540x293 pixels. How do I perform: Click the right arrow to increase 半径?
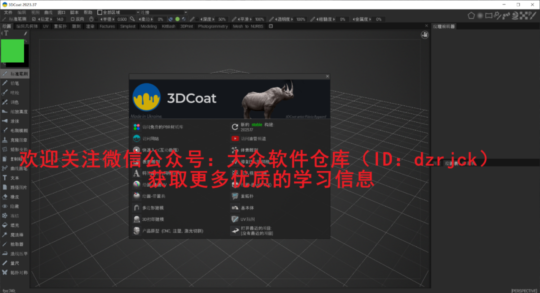click(114, 19)
